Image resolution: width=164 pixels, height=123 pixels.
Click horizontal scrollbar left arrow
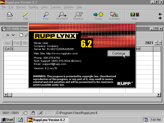6,95
